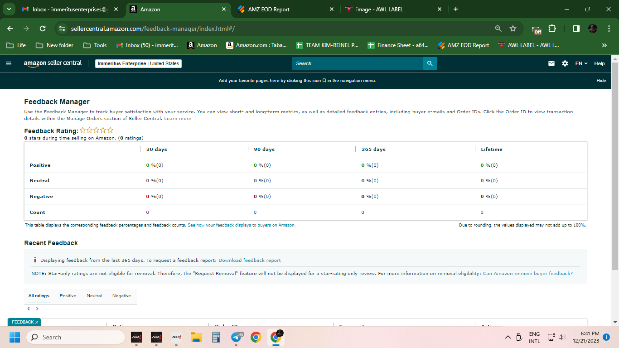Viewport: 619px width, 348px height.
Task: Switch to the Negative feedback tab
Action: 121,296
